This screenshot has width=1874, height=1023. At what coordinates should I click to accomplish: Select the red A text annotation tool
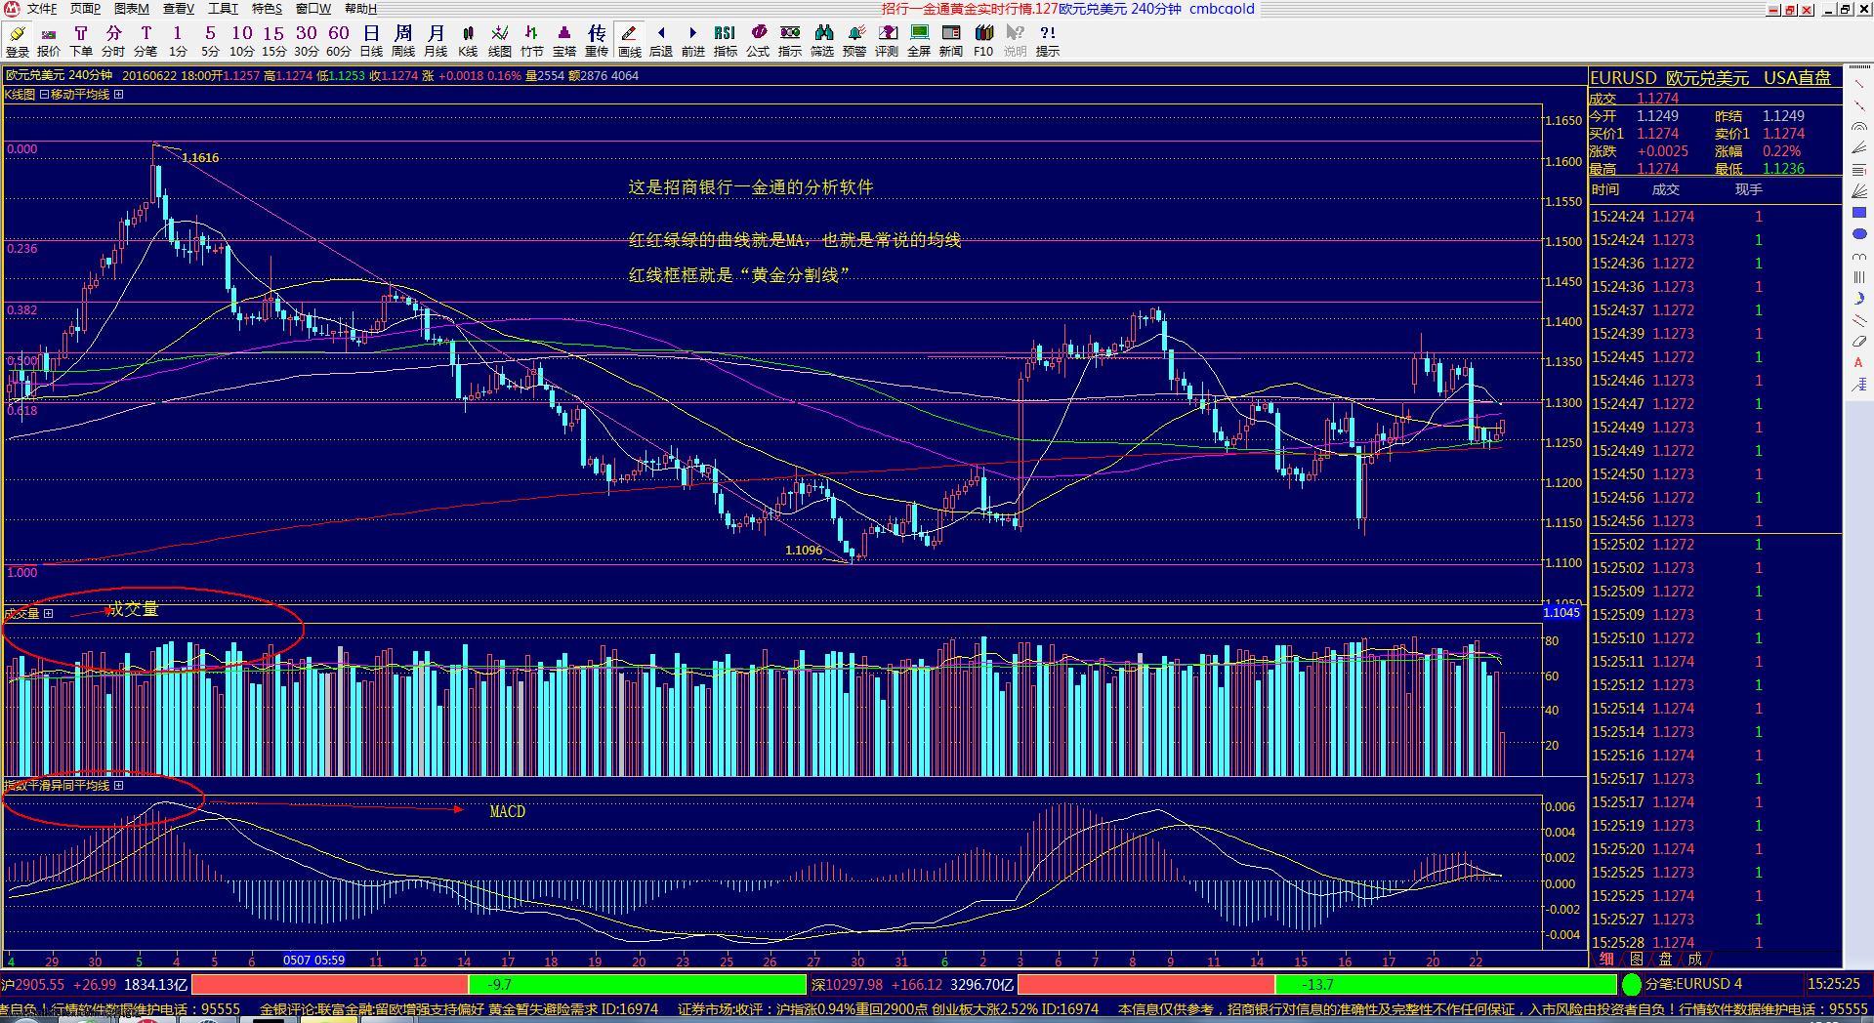[1858, 363]
